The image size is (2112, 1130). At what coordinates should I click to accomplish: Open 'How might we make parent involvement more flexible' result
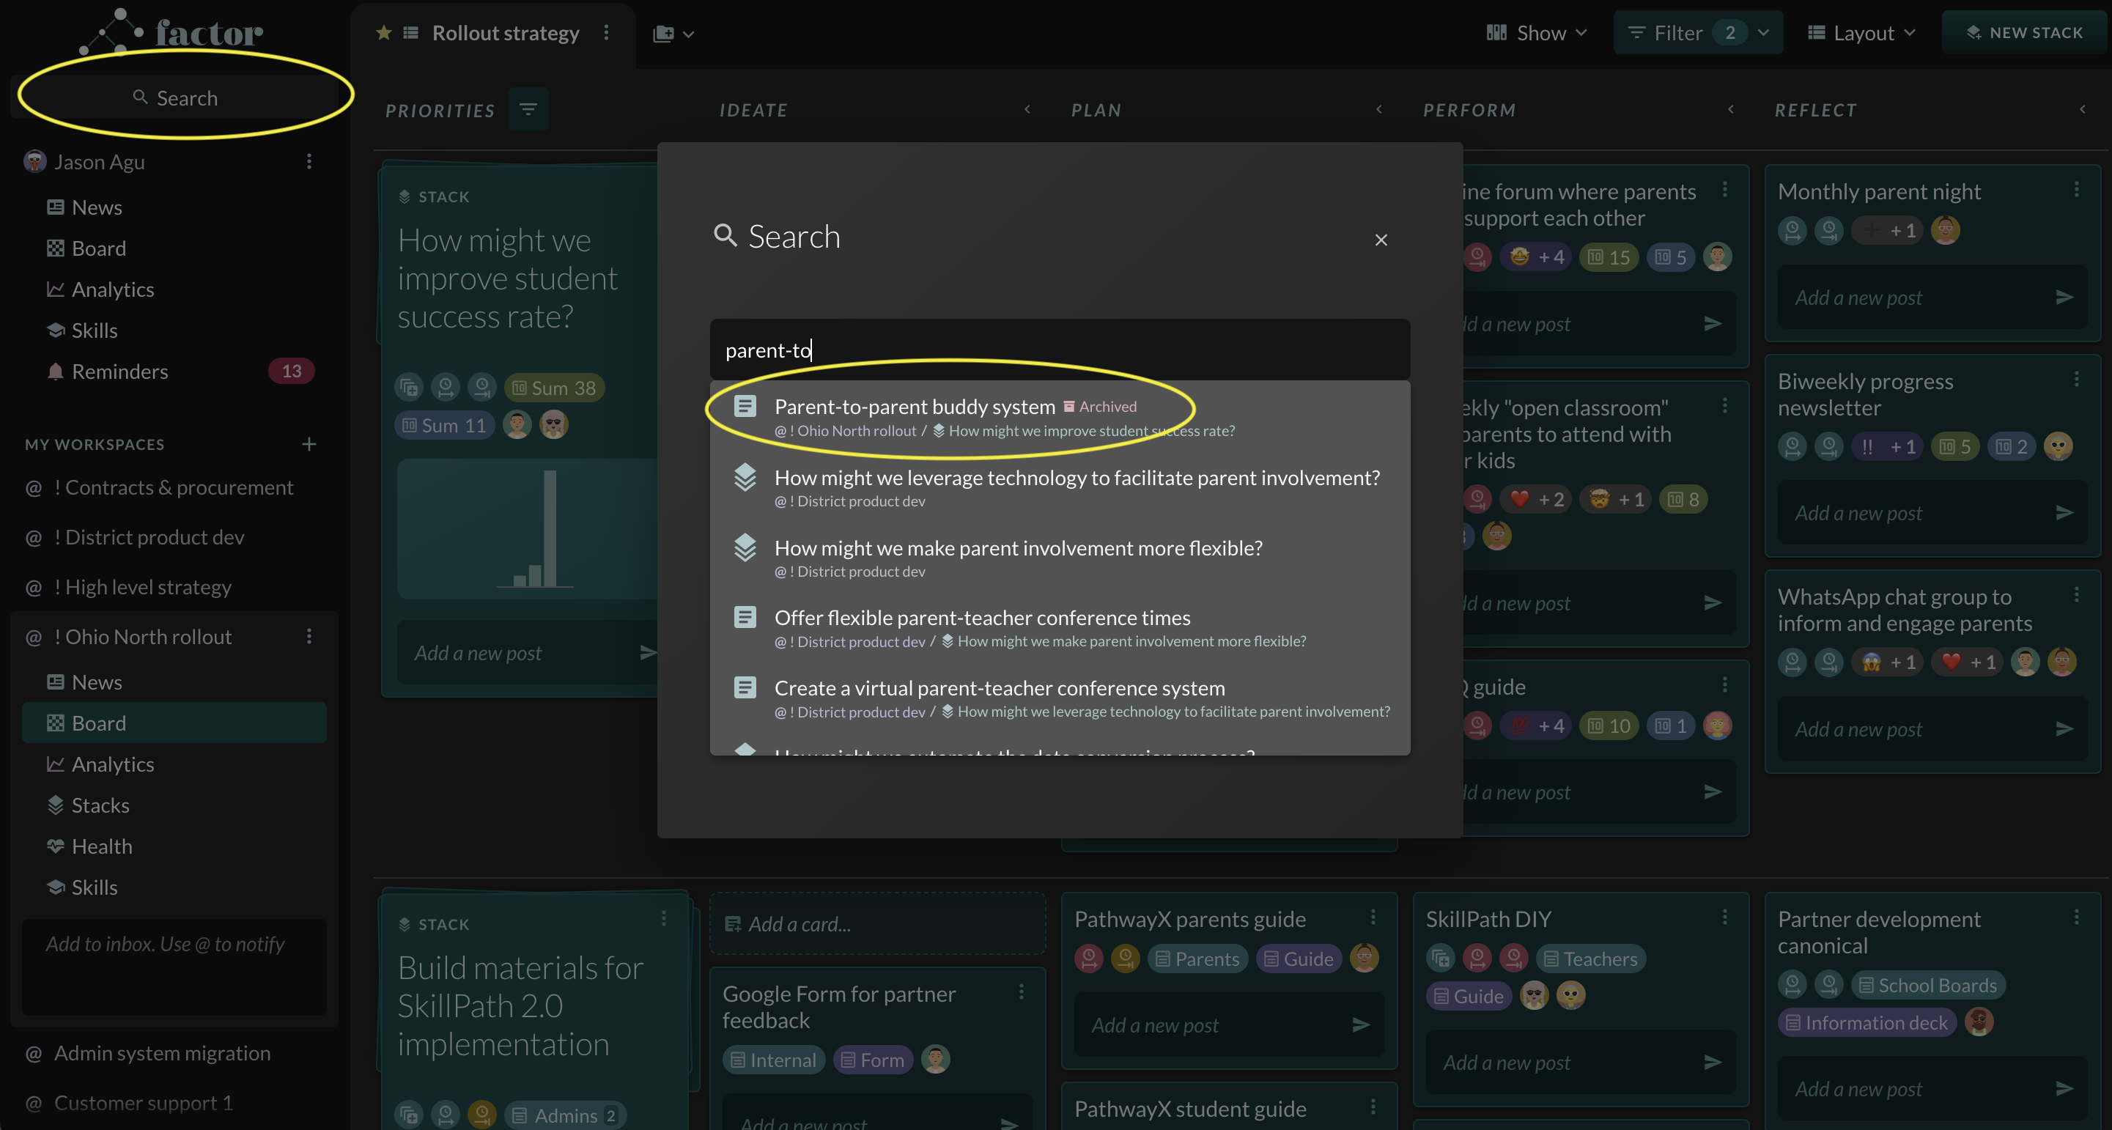[1059, 558]
